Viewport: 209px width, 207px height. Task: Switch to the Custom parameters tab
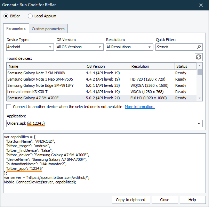(x=48, y=29)
